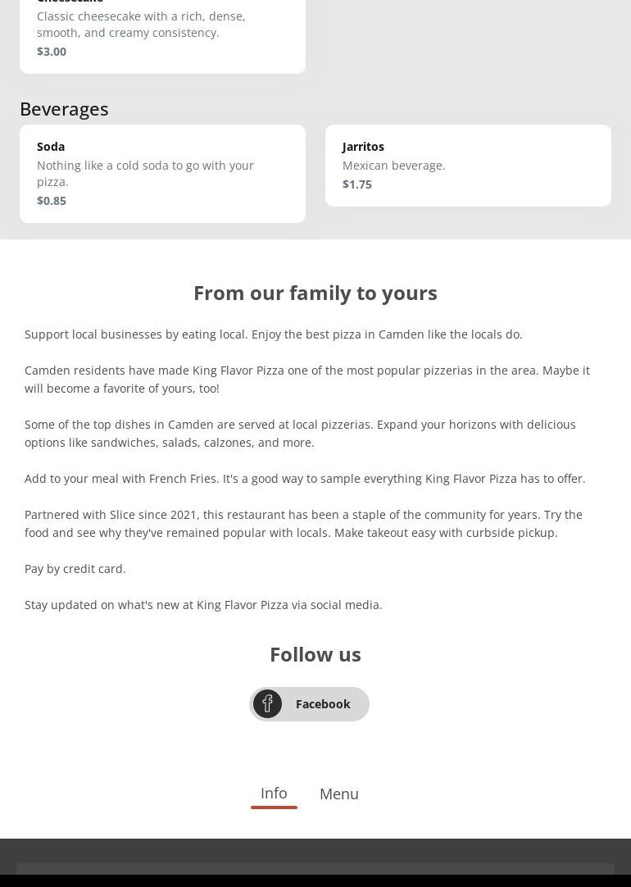Viewport: 631px width, 887px height.
Task: Click the "Mexican beverage." description
Action: click(x=394, y=166)
